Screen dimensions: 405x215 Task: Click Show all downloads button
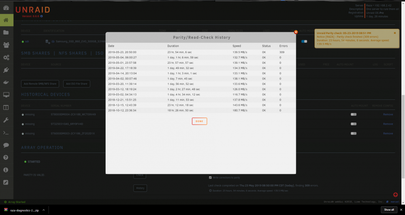(x=389, y=210)
